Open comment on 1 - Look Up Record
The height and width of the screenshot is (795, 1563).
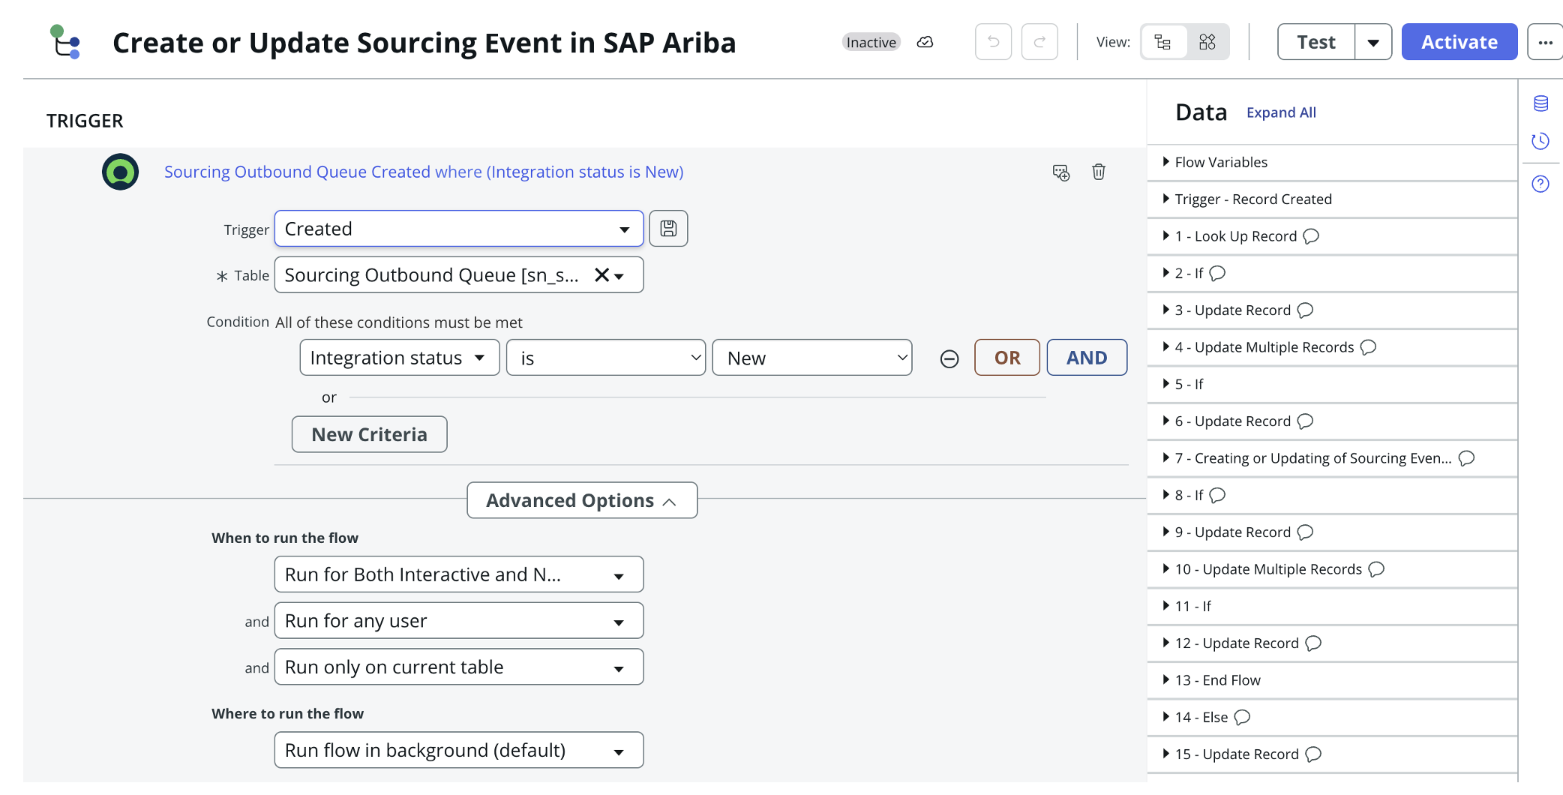point(1311,236)
